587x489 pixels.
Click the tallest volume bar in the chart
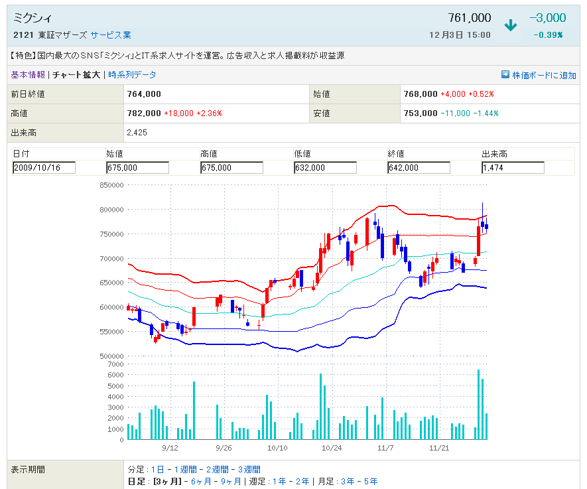pos(478,405)
